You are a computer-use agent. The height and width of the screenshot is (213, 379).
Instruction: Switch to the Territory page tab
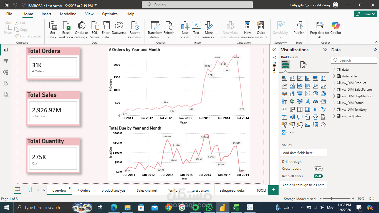tap(174, 190)
